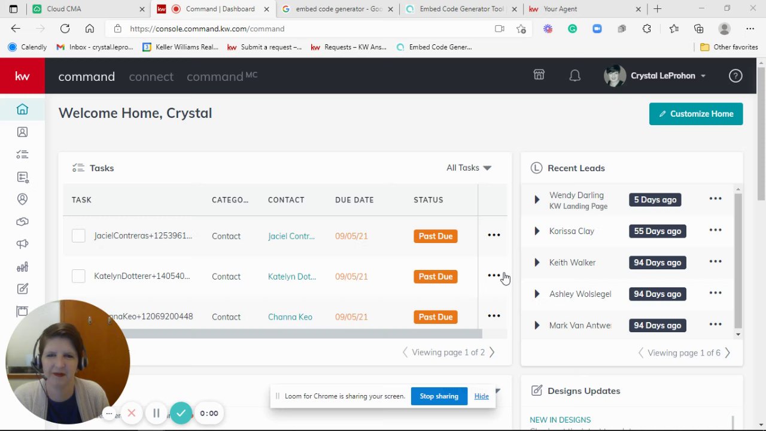Viewport: 766px width, 431px height.
Task: Open options for Channa Keo task
Action: (494, 316)
